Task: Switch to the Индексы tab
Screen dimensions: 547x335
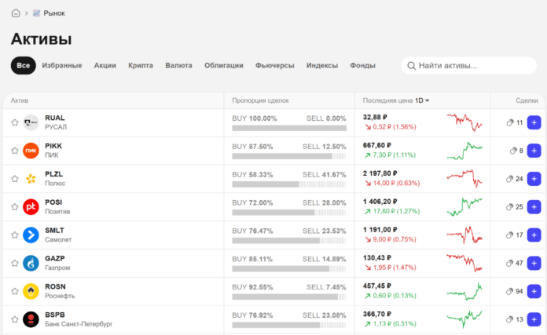Action: tap(322, 65)
